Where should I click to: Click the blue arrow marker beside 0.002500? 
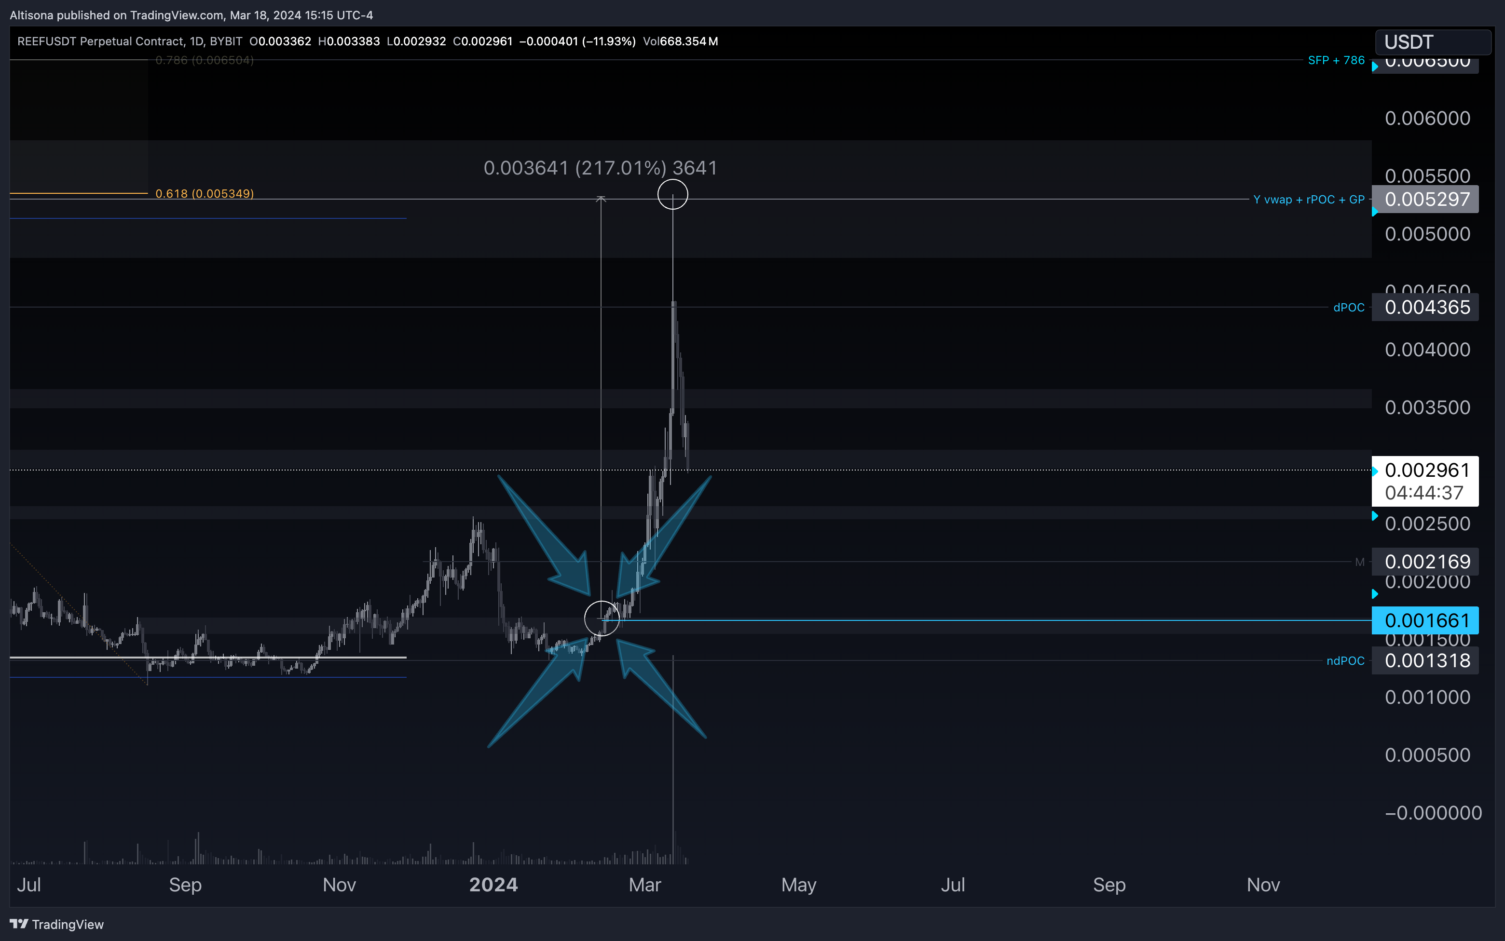(1375, 516)
